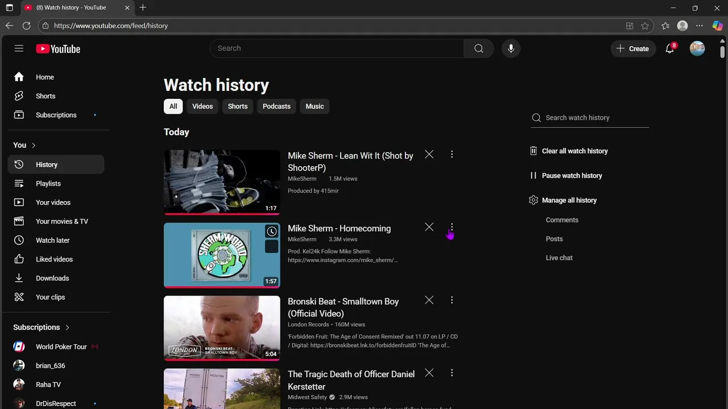Open Shorts from sidebar
The image size is (728, 409).
56,96
